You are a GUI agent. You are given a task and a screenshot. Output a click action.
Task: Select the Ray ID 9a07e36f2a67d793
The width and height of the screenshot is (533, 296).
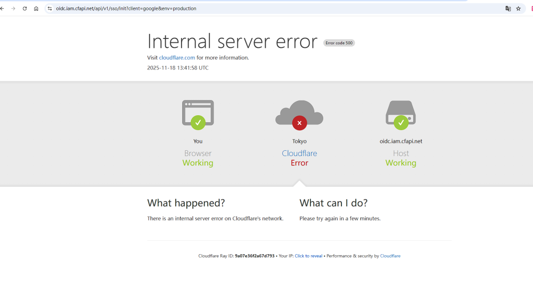255,256
